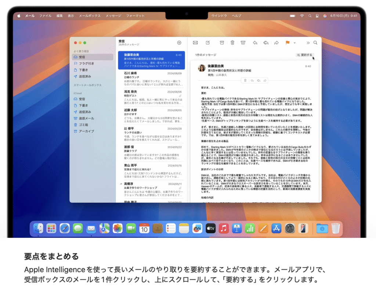The width and height of the screenshot is (376, 291).
Task: Click the Wi-Fi status icon in menu bar
Action: click(x=302, y=16)
